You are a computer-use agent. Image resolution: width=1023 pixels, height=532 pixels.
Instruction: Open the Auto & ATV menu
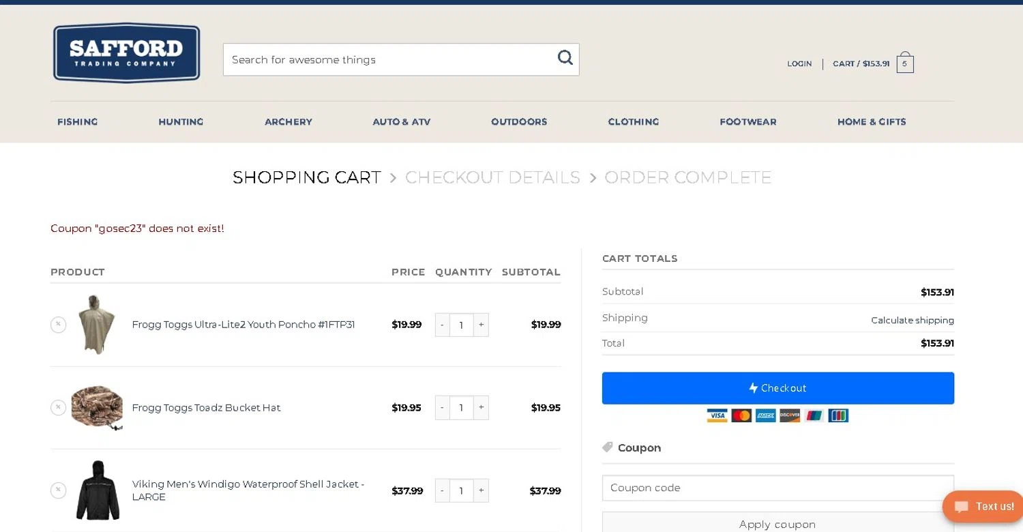click(x=402, y=122)
